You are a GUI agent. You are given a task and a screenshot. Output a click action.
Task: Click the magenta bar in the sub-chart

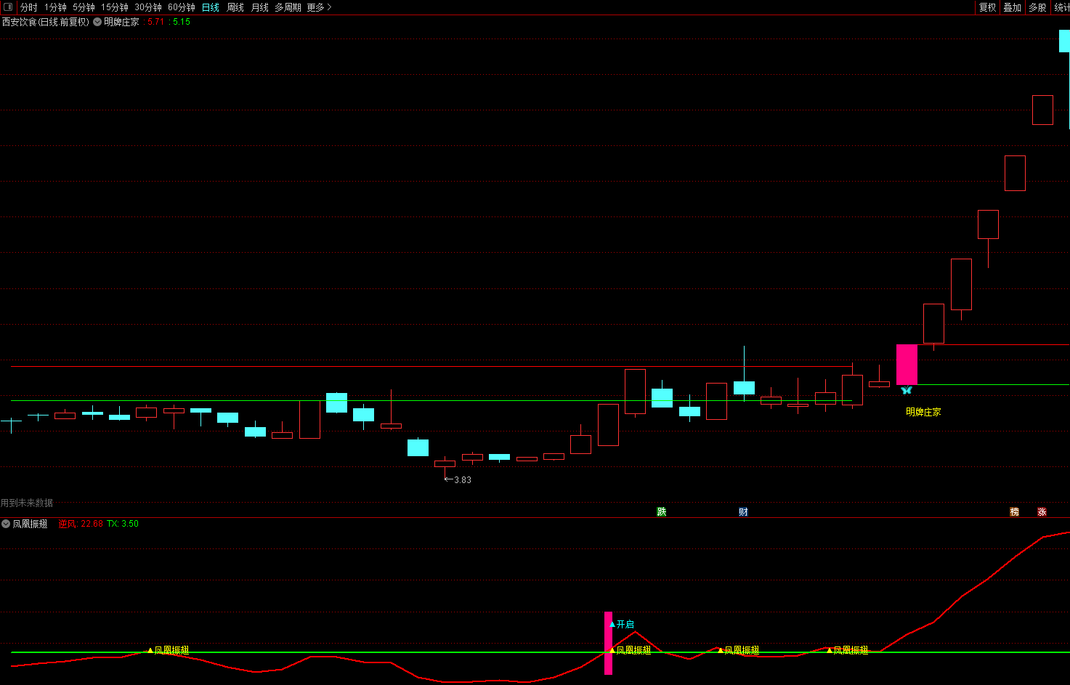pos(609,643)
